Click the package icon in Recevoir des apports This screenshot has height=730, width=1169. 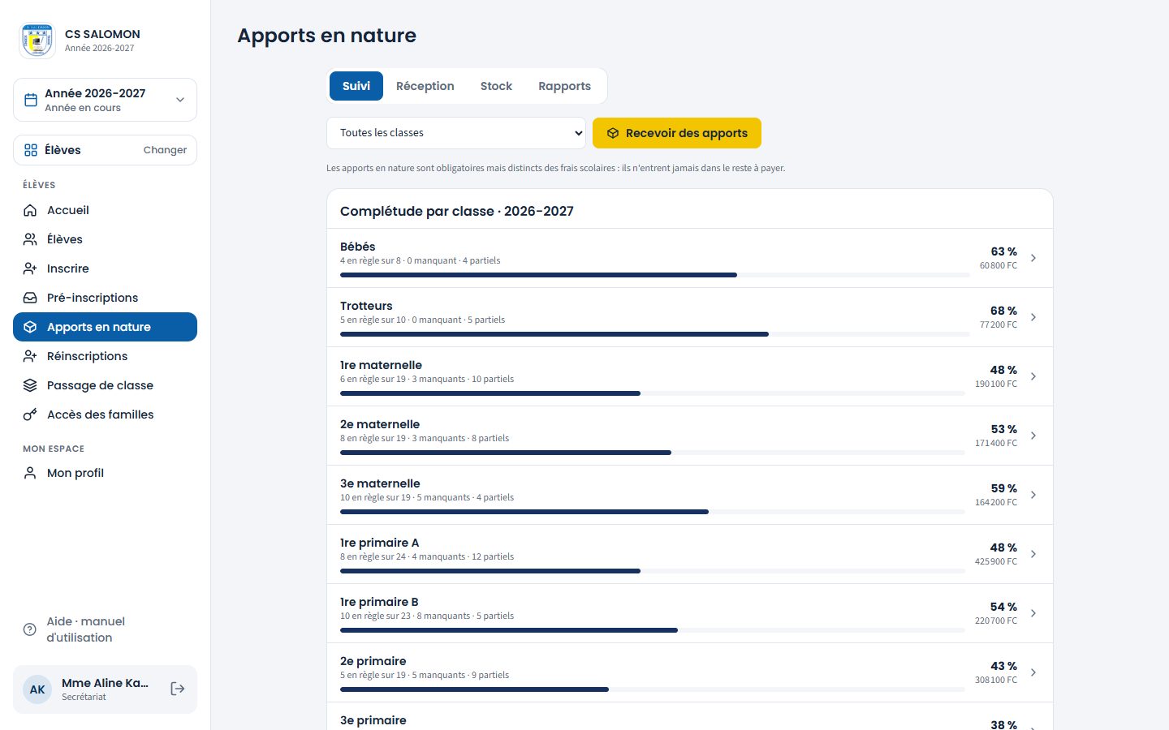coord(613,133)
